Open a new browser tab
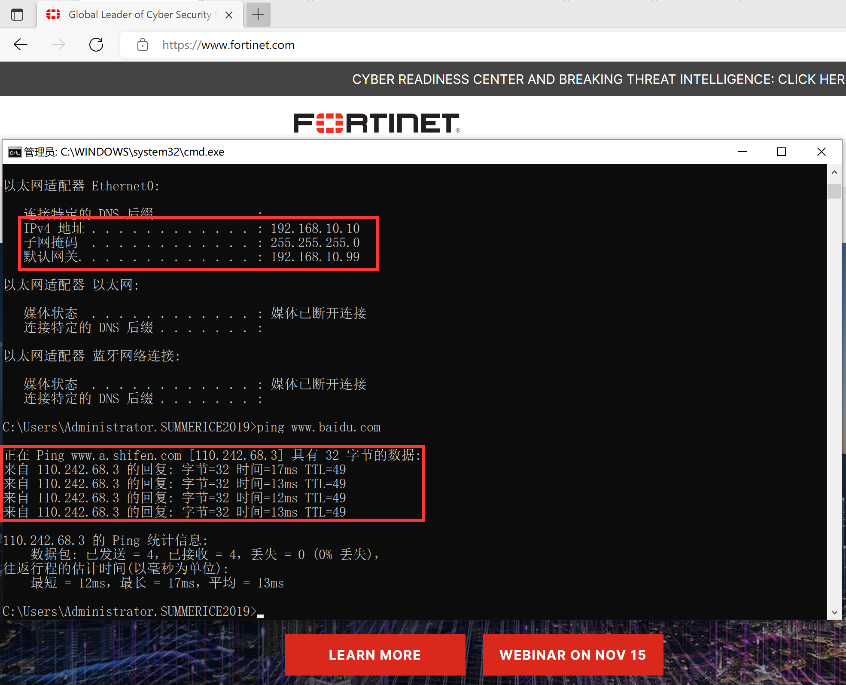Screen dimensions: 846x685 pos(258,15)
